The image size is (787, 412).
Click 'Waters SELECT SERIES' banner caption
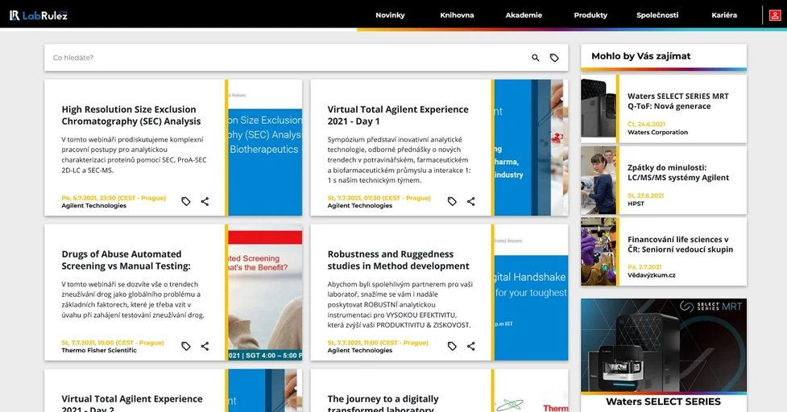pos(663,402)
